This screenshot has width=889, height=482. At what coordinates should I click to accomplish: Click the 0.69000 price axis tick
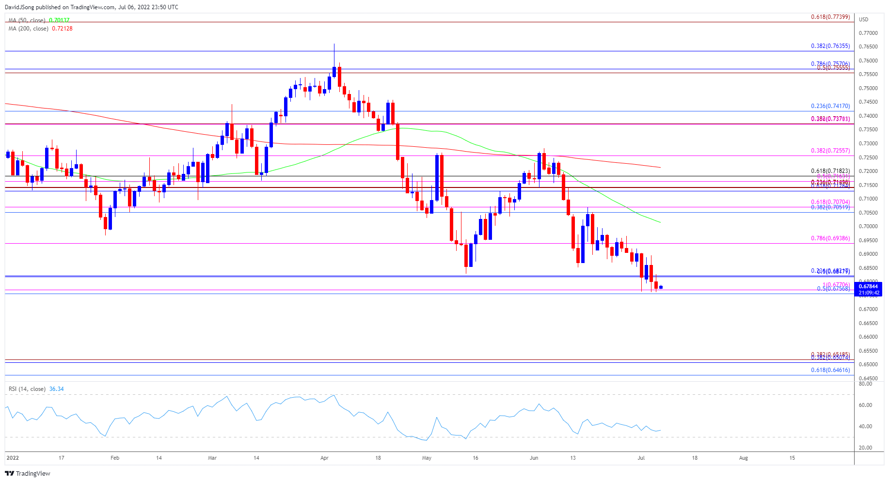click(868, 254)
